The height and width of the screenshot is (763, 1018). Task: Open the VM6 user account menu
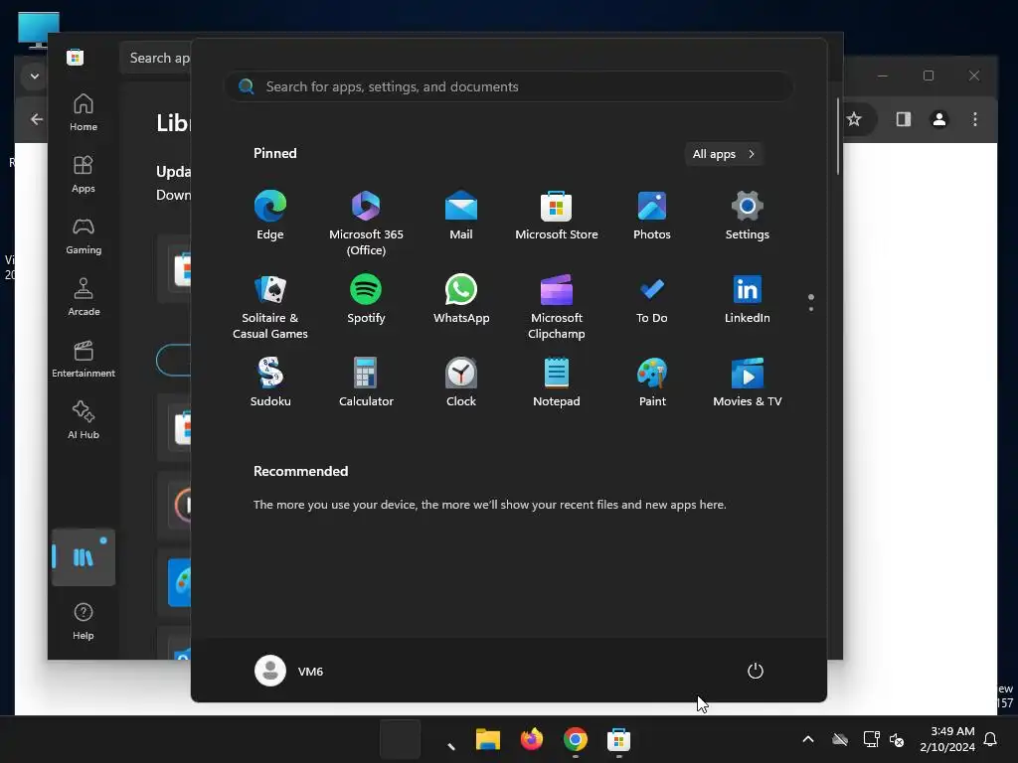pyautogui.click(x=289, y=671)
